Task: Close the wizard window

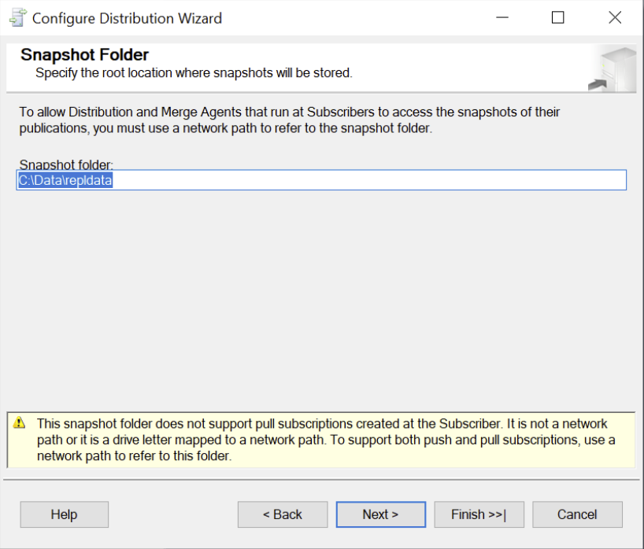Action: pyautogui.click(x=615, y=17)
